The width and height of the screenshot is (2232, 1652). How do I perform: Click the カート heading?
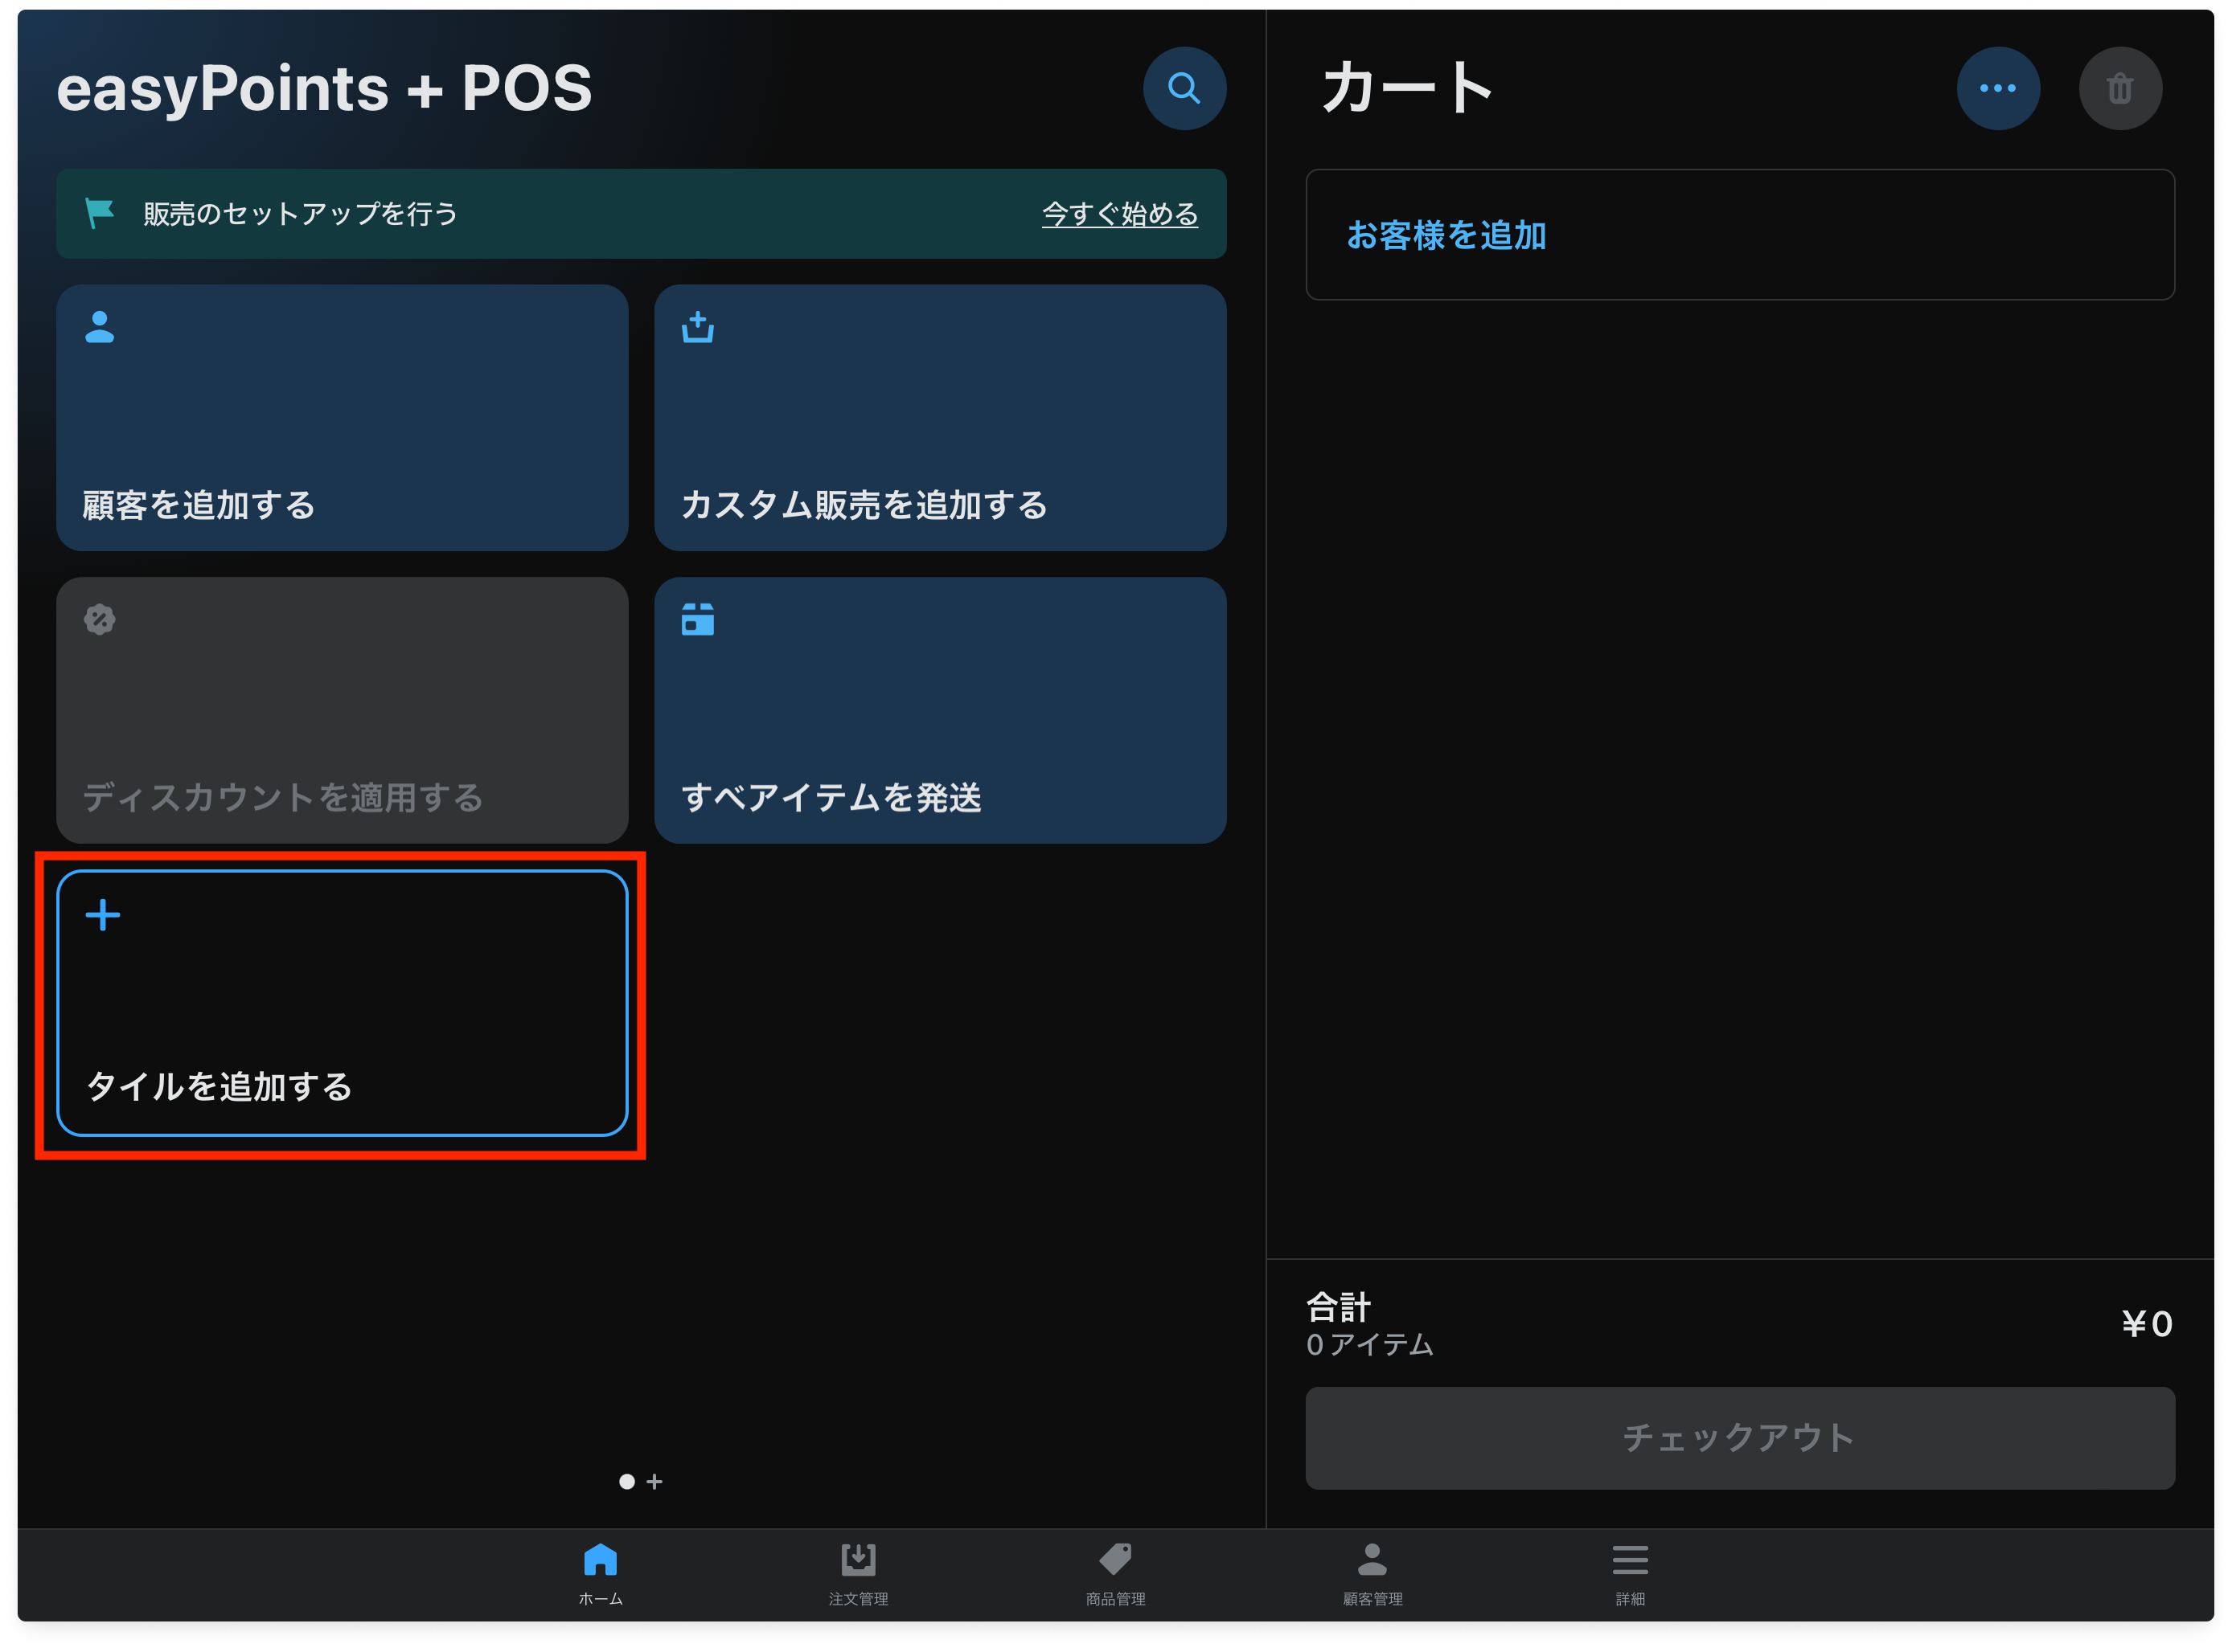click(1406, 88)
